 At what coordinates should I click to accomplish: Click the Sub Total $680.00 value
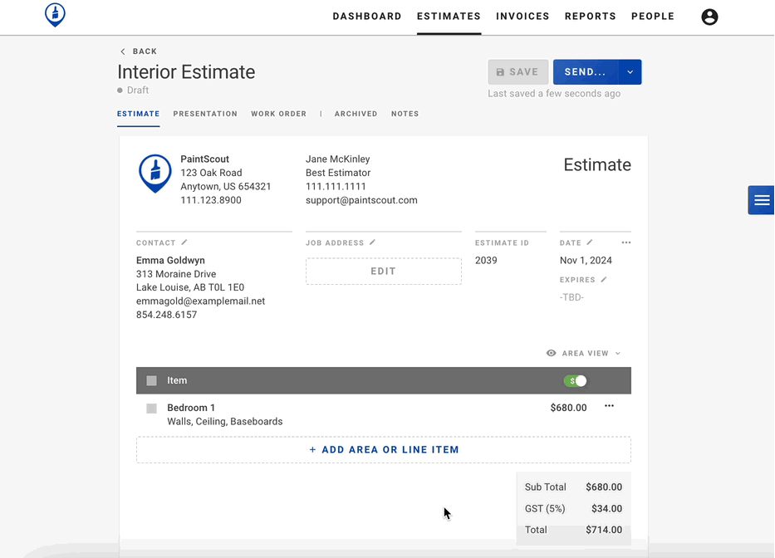(604, 487)
